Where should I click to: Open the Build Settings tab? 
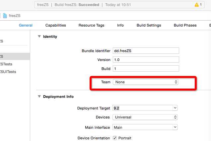tap(149, 25)
